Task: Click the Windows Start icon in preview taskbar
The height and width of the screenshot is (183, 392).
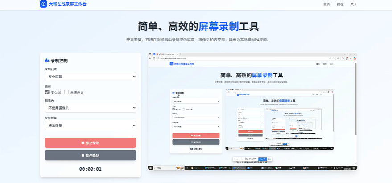Action: coord(151,168)
